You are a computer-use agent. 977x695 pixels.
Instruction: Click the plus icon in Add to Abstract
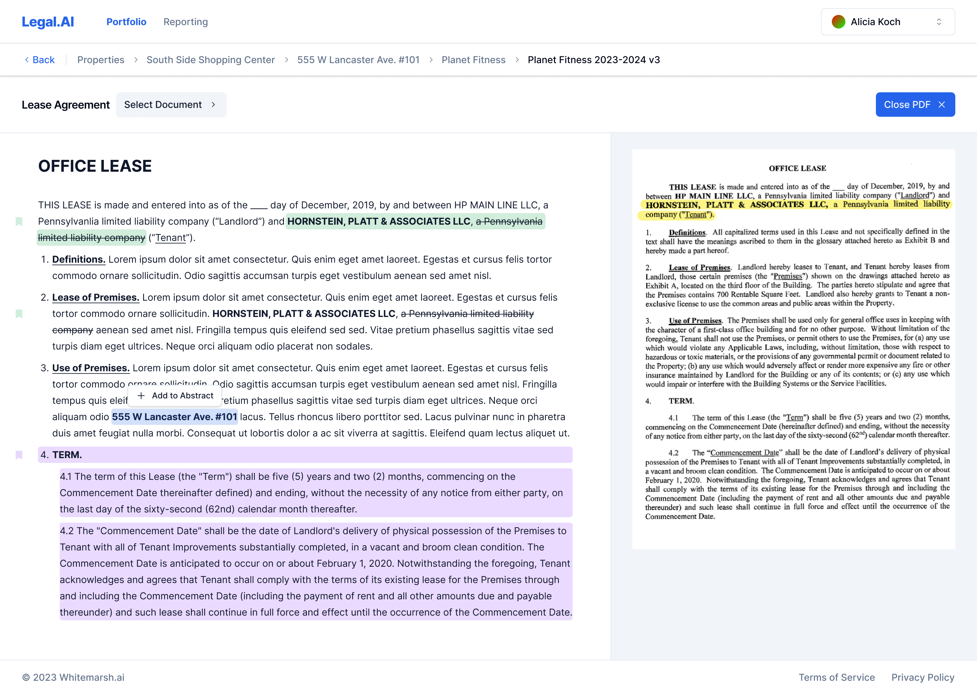point(141,396)
